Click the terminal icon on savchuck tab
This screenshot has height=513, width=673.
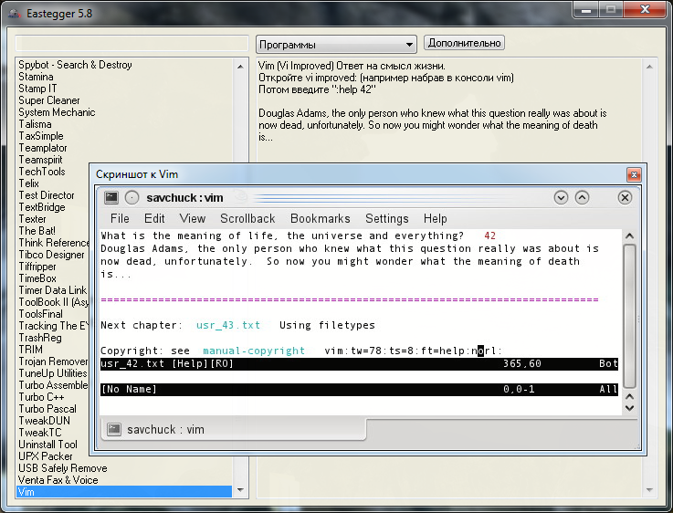pyautogui.click(x=114, y=429)
